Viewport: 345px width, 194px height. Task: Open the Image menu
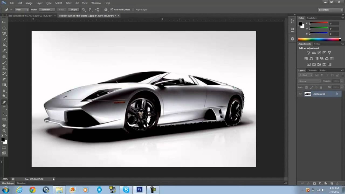pos(29,3)
